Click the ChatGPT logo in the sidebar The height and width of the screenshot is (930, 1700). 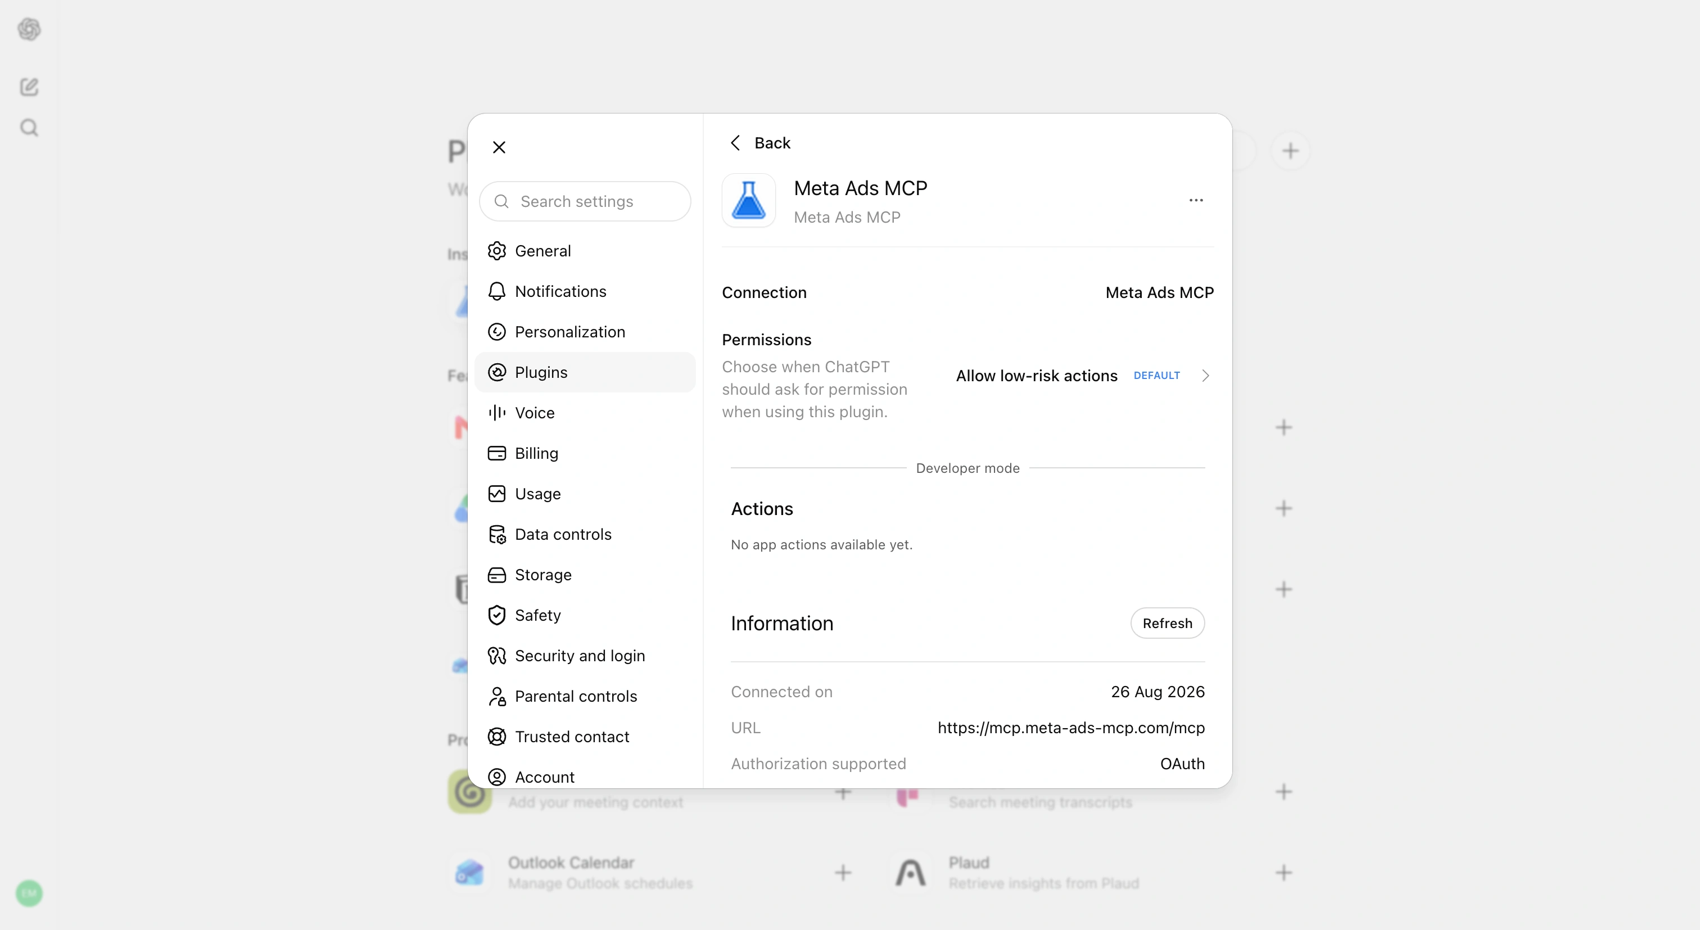pyautogui.click(x=29, y=29)
